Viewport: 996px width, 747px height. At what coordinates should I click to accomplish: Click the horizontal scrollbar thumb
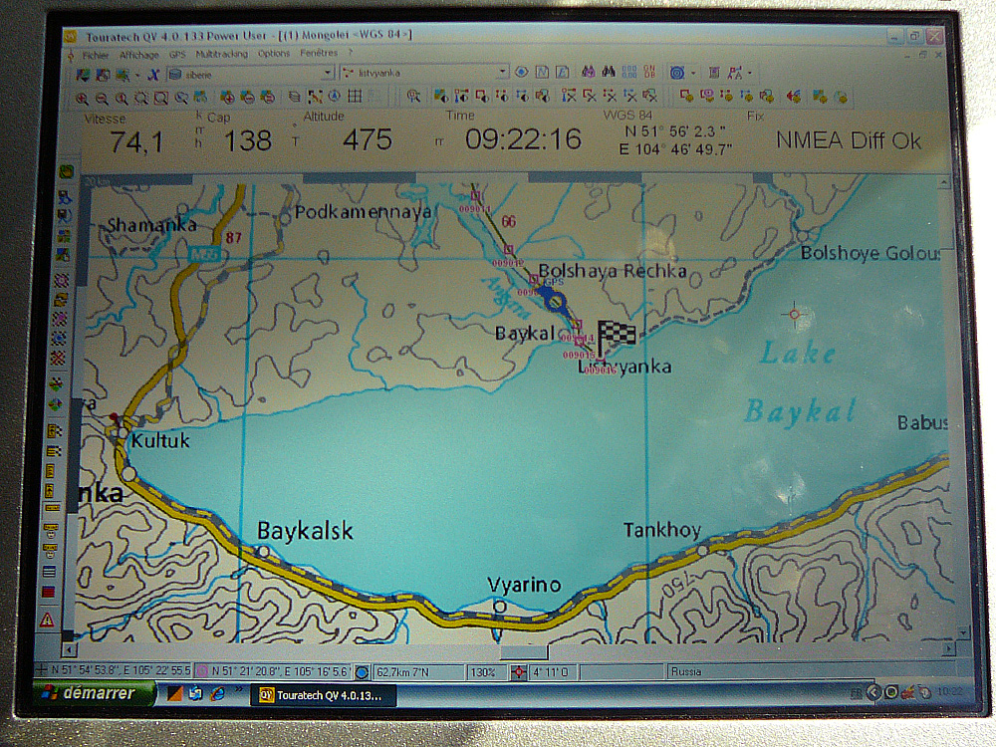click(524, 651)
